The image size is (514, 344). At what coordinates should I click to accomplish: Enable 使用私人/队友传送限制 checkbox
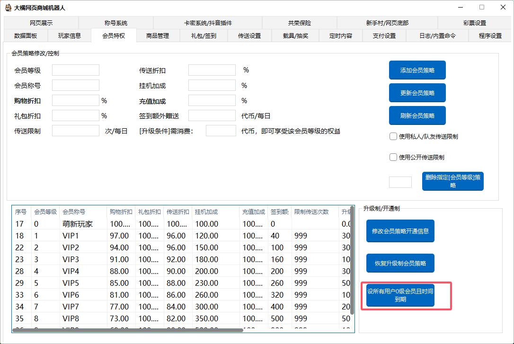(393, 136)
